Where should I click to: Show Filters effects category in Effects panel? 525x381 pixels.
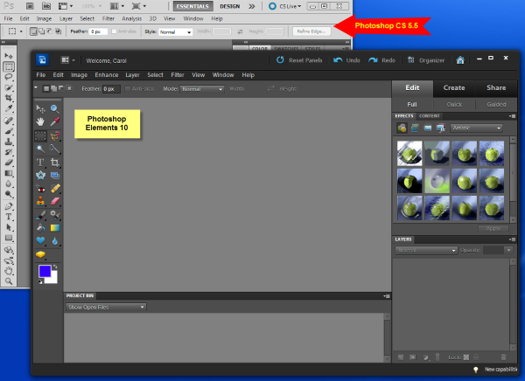402,128
